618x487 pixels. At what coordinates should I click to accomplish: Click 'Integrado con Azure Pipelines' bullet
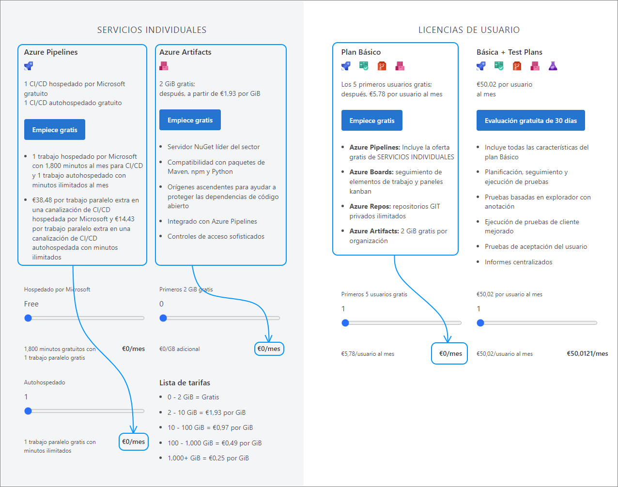click(x=212, y=221)
